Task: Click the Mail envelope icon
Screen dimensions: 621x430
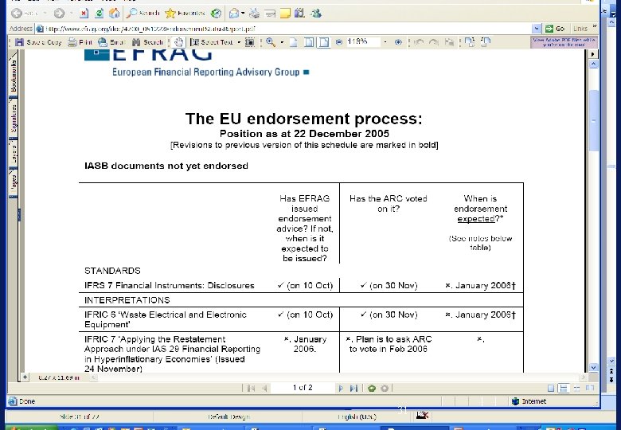Action: [234, 14]
